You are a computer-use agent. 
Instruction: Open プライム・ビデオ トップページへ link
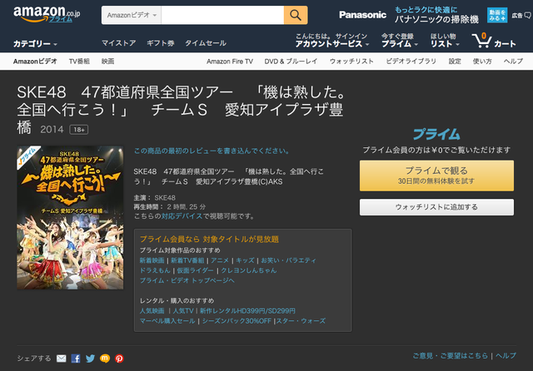(187, 280)
